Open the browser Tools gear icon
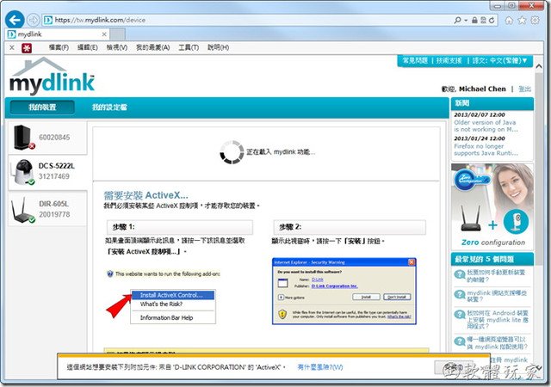Image resolution: width=551 pixels, height=387 pixels. coord(535,20)
